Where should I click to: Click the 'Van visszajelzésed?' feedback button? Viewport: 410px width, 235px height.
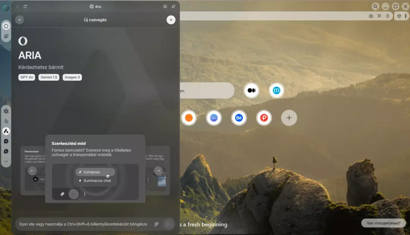click(x=383, y=223)
